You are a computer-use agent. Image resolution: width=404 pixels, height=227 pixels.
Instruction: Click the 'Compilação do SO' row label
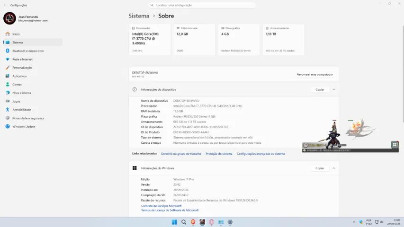(x=153, y=195)
